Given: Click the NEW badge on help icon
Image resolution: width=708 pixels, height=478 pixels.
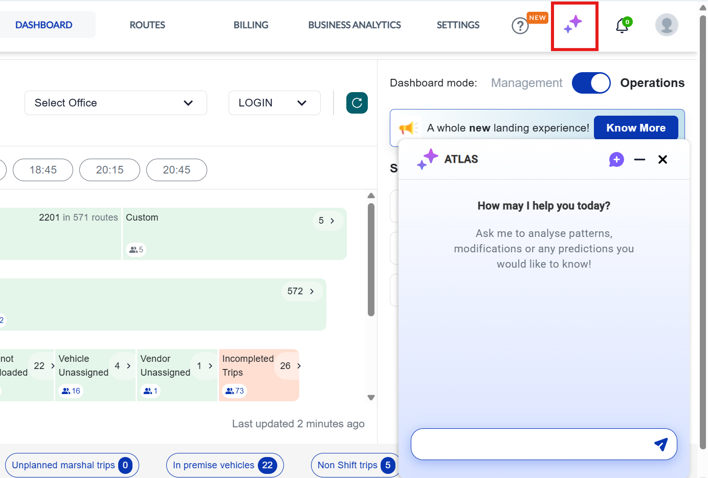Looking at the screenshot, I should point(537,18).
